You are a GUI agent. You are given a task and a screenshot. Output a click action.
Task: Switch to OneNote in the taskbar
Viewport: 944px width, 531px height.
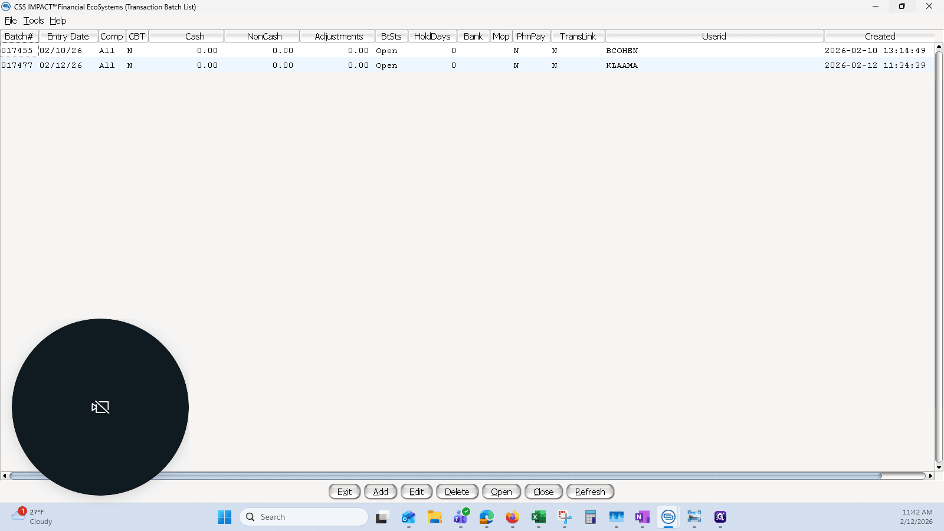tap(642, 517)
